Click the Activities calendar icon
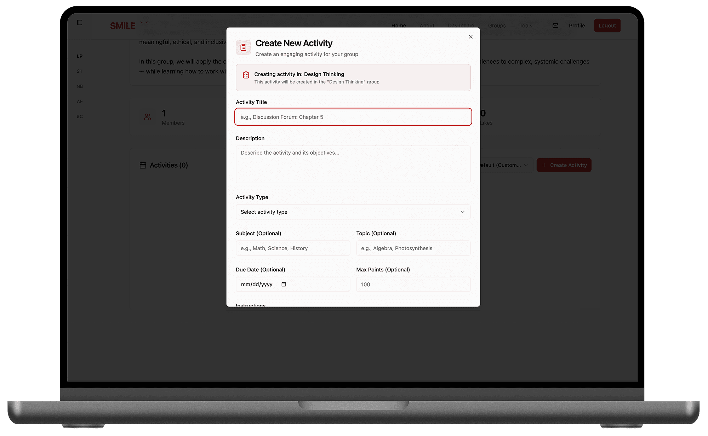The width and height of the screenshot is (708, 436). [x=143, y=165]
